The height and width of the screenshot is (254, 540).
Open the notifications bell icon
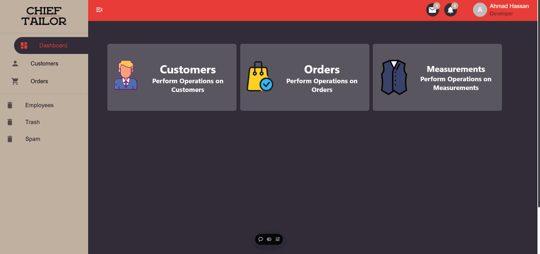point(450,10)
